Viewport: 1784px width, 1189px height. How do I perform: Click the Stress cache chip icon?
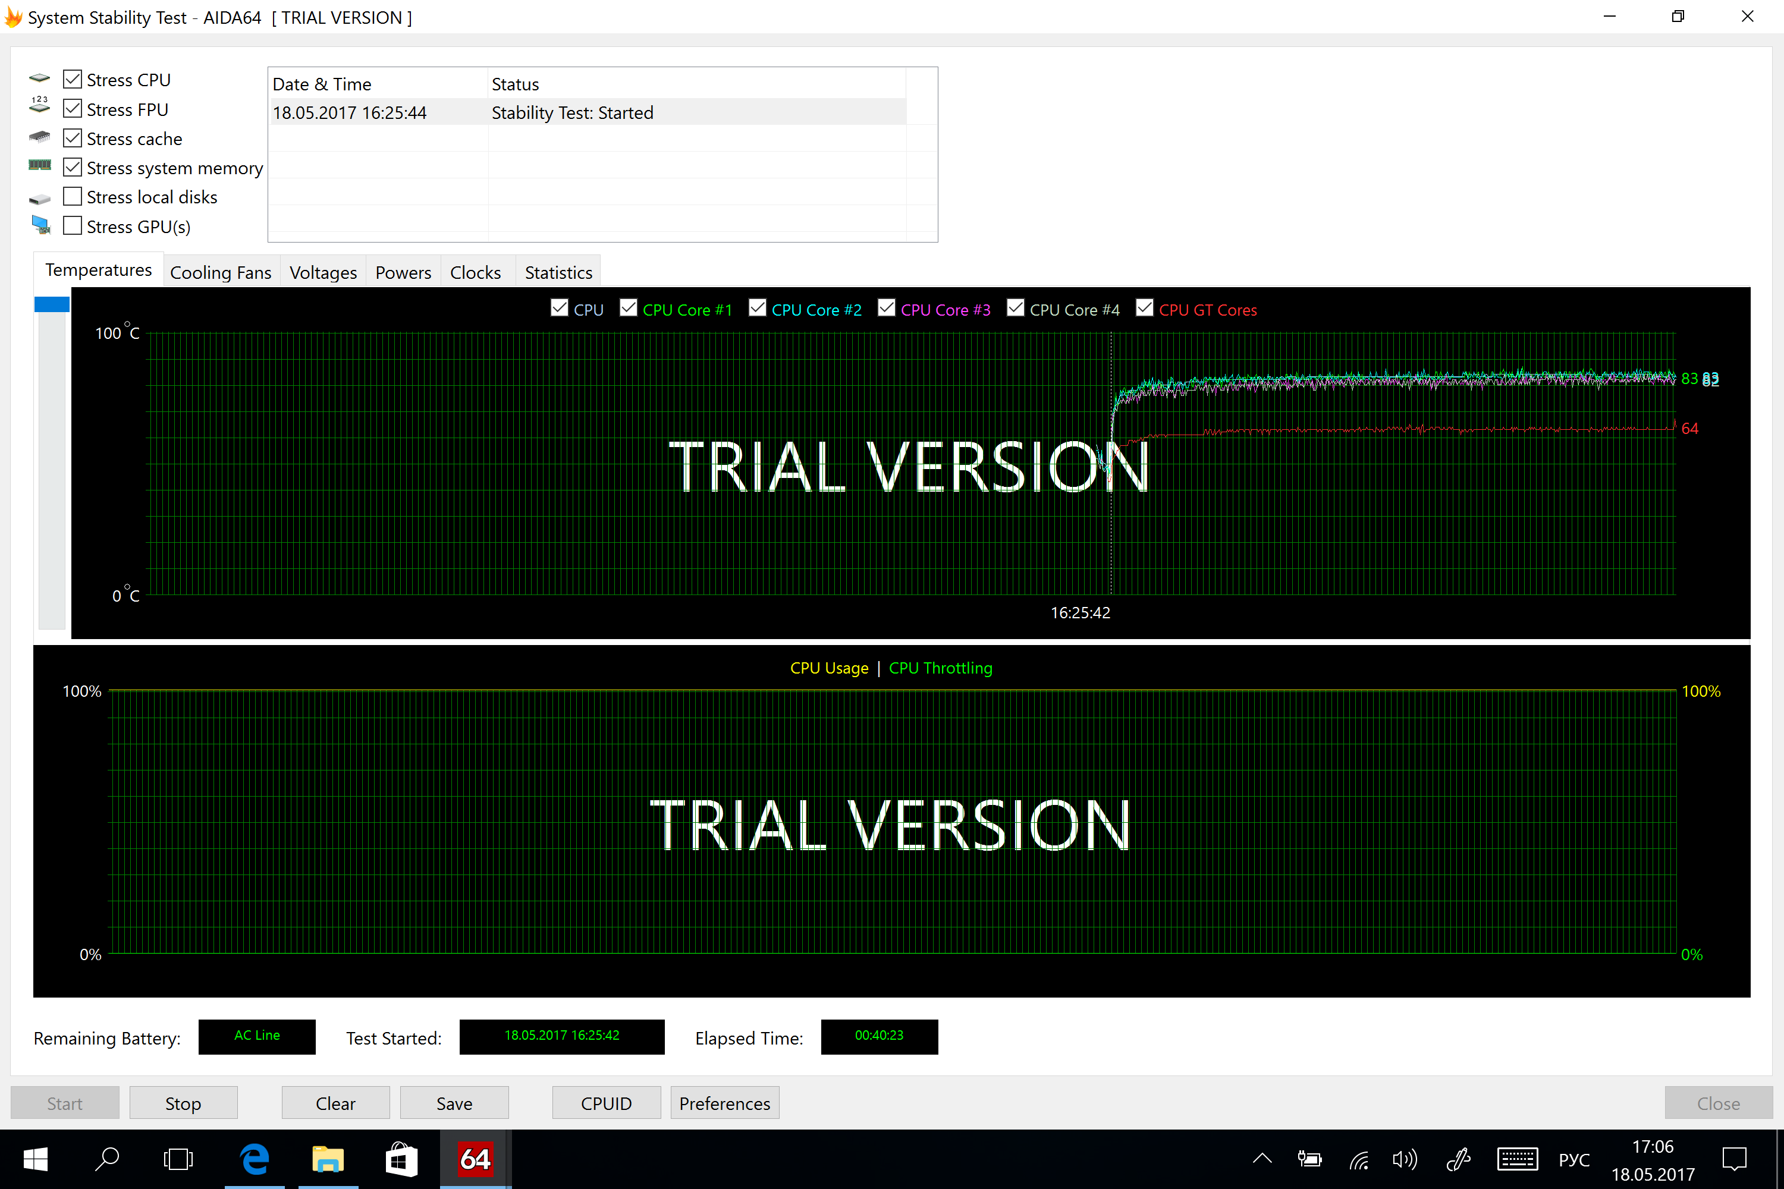(x=39, y=137)
